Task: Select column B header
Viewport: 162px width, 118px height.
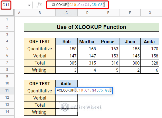Action: coord(40,13)
